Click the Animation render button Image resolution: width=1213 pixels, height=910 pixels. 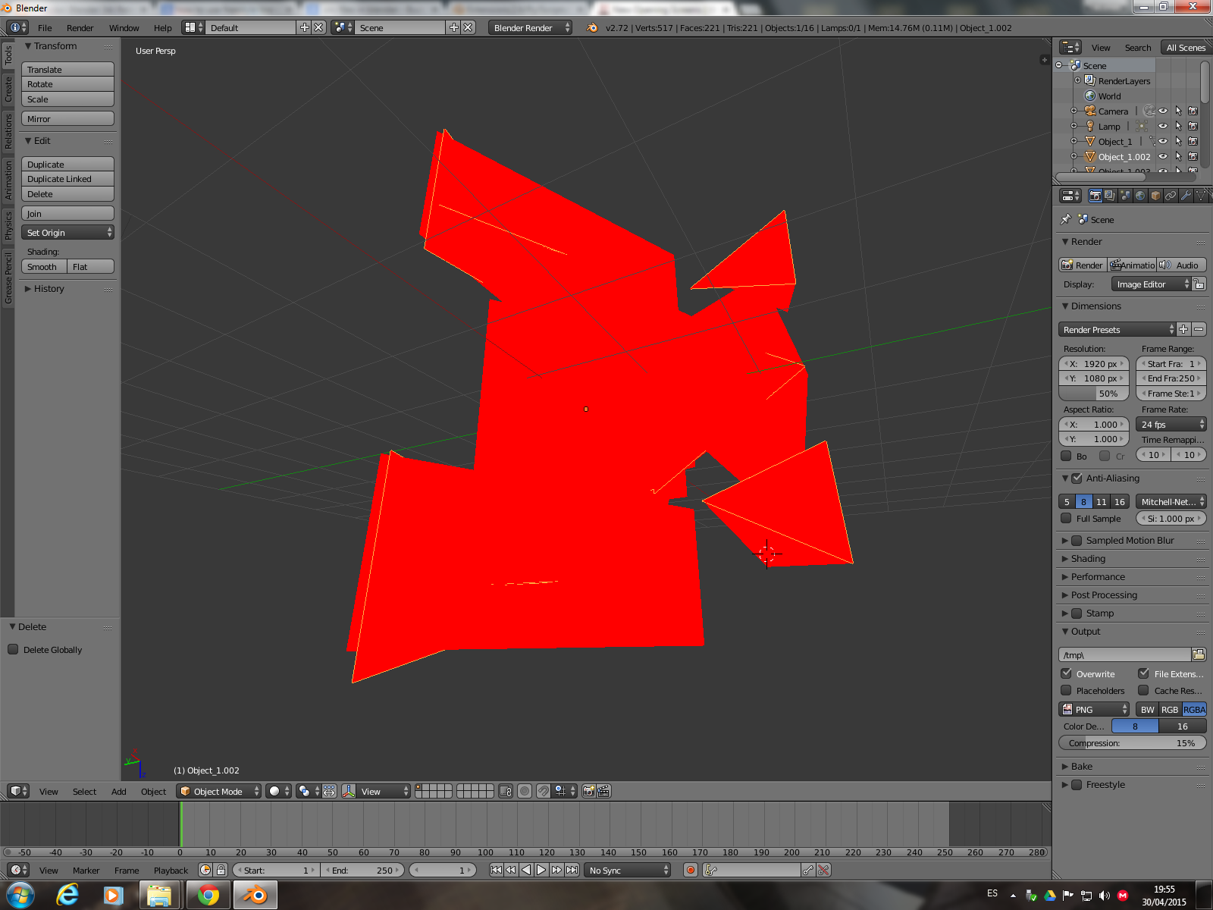(1132, 265)
